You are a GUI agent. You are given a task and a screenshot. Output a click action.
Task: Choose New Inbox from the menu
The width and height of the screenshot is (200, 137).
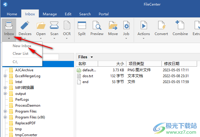pos(22,46)
